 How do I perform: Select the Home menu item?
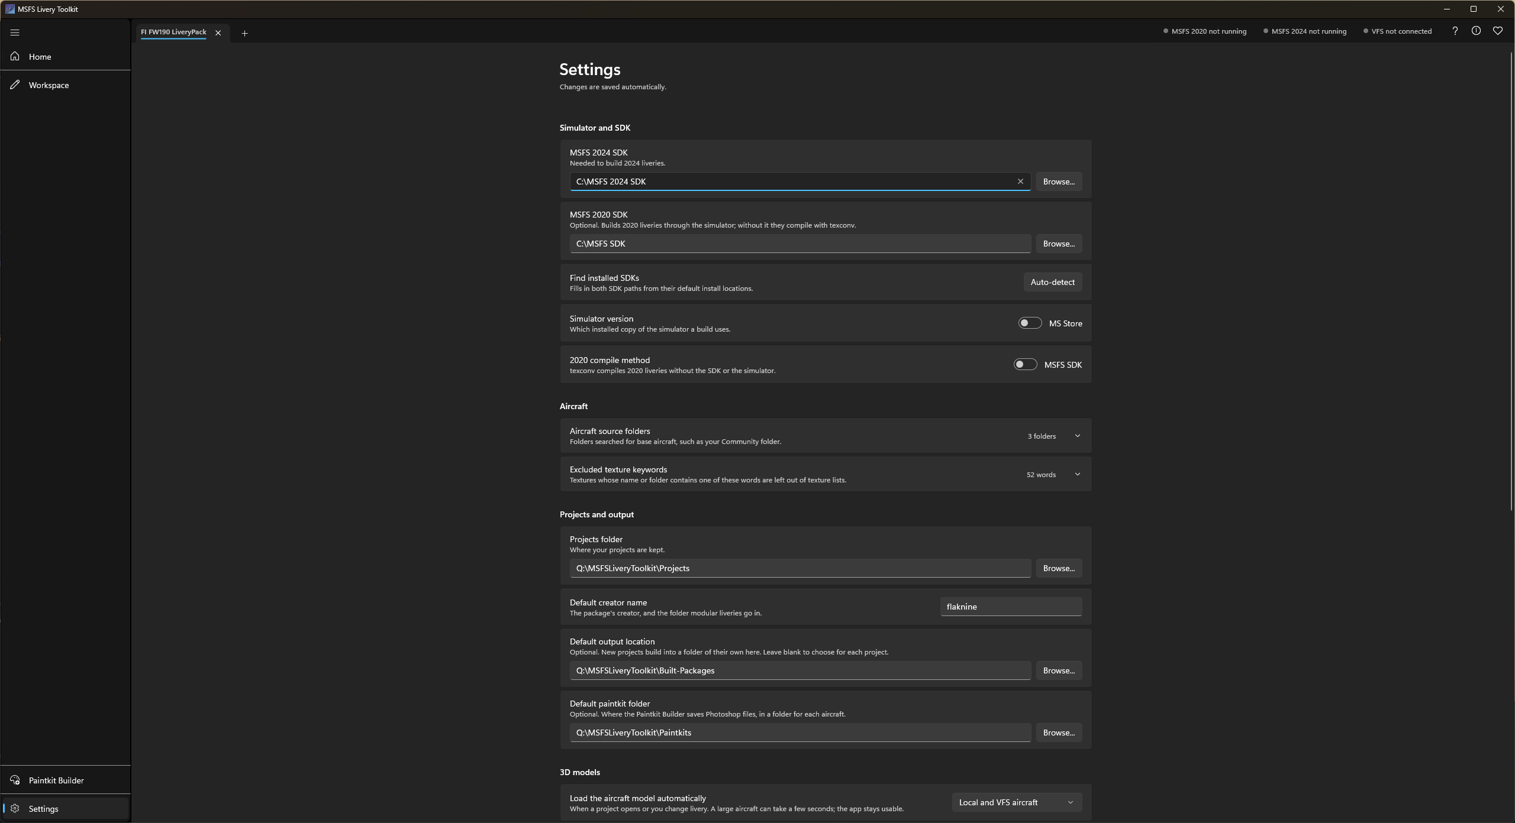[x=65, y=56]
